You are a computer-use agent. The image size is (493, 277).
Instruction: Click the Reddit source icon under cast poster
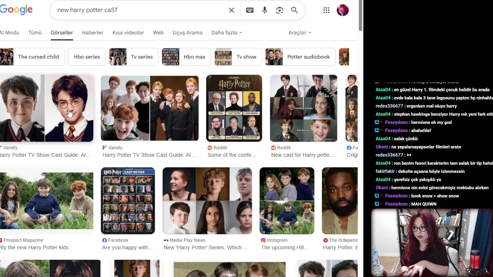(x=210, y=148)
